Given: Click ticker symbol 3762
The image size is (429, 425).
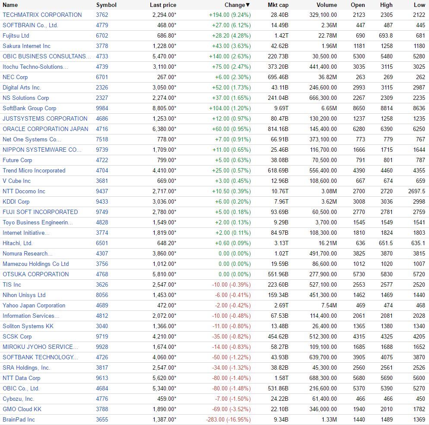Looking at the screenshot, I should 102,15.
